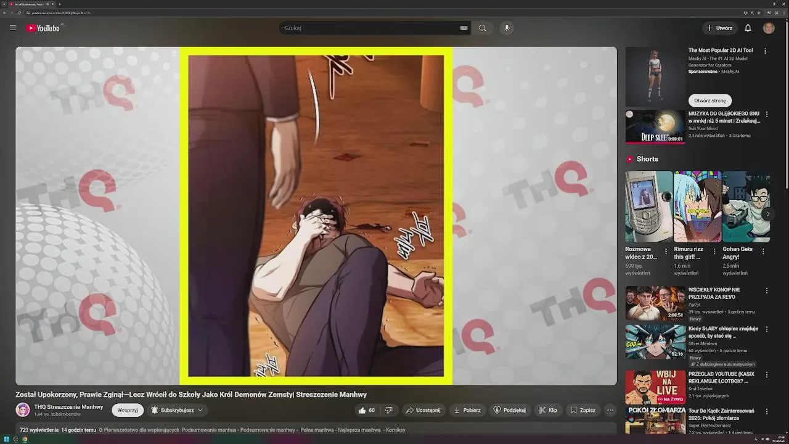This screenshot has width=789, height=444.
Task: Click the Wesprzyj join button
Action: 128,410
